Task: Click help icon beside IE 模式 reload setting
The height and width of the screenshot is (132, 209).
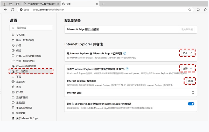Action: pyautogui.click(x=127, y=69)
